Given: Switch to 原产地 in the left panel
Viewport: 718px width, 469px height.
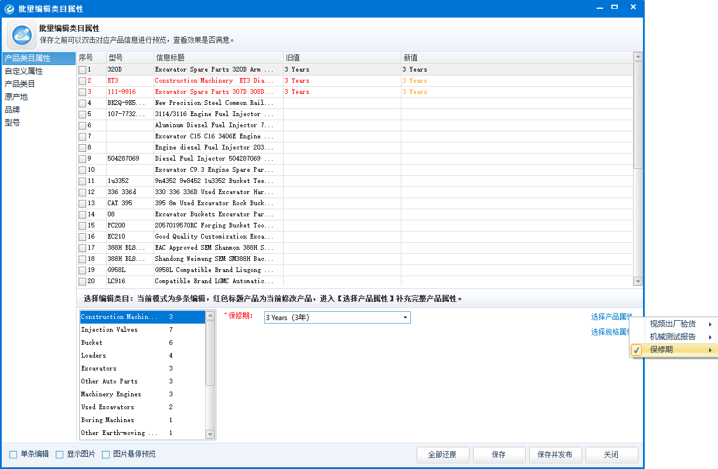Looking at the screenshot, I should click(16, 97).
